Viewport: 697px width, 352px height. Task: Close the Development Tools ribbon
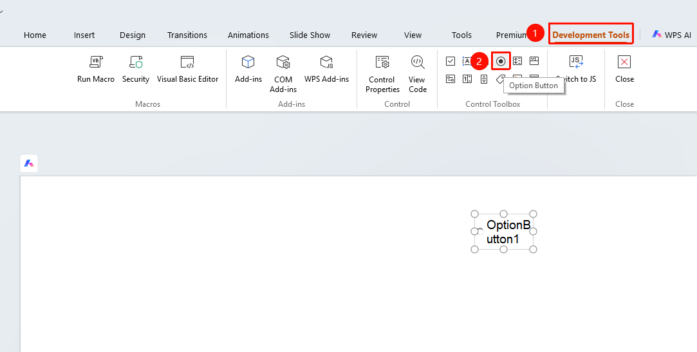click(x=624, y=69)
